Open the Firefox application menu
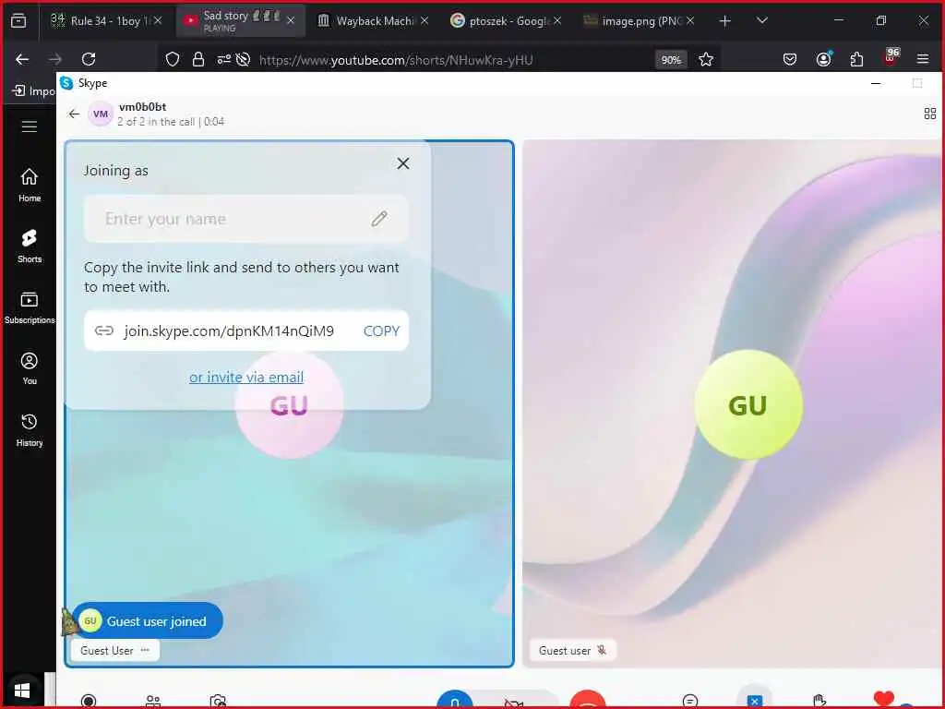The width and height of the screenshot is (945, 709). point(923,59)
